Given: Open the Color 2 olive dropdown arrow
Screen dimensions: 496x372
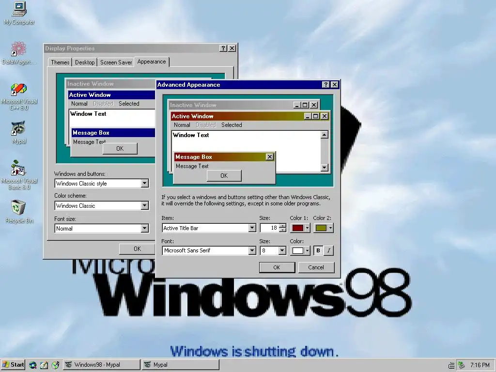Looking at the screenshot, I should 330,228.
